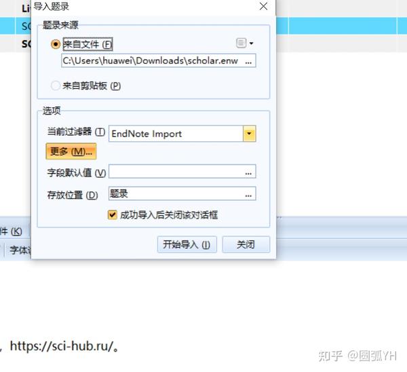Image resolution: width=407 pixels, height=372 pixels.
Task: Click the 关闭 button
Action: tap(246, 244)
